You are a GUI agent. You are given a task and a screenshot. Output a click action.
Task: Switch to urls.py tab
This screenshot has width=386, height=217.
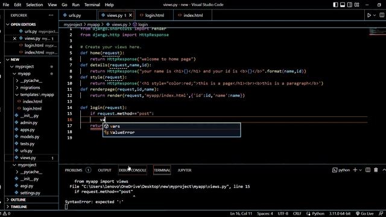coord(78,15)
